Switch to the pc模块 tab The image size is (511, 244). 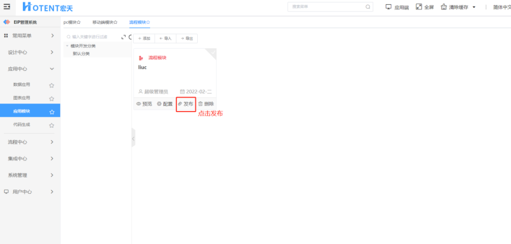tap(72, 22)
